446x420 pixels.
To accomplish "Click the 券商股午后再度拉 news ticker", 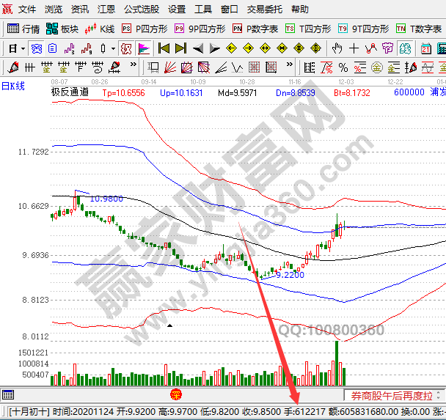I will [x=392, y=394].
